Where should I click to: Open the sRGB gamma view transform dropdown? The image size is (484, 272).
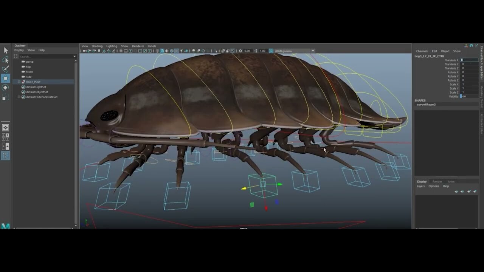(313, 51)
